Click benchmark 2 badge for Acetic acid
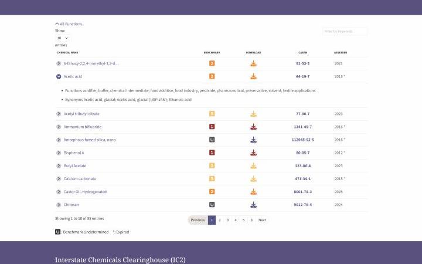 [212, 76]
